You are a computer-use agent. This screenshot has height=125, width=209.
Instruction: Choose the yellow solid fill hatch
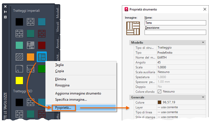coord(19,81)
